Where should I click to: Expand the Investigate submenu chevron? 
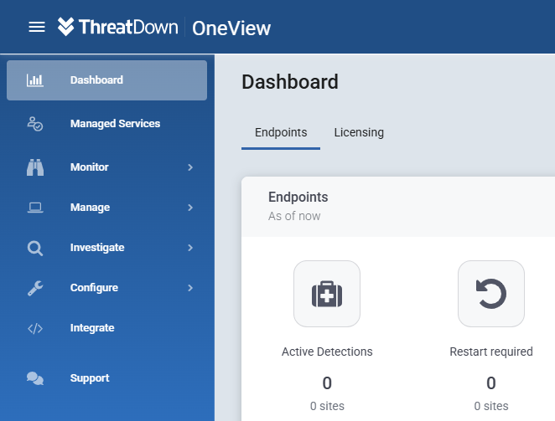[190, 248]
